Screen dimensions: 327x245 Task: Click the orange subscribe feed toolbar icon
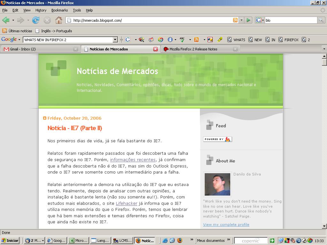click(196, 40)
